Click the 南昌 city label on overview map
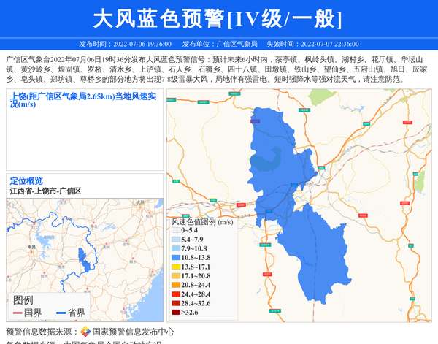 31,247
